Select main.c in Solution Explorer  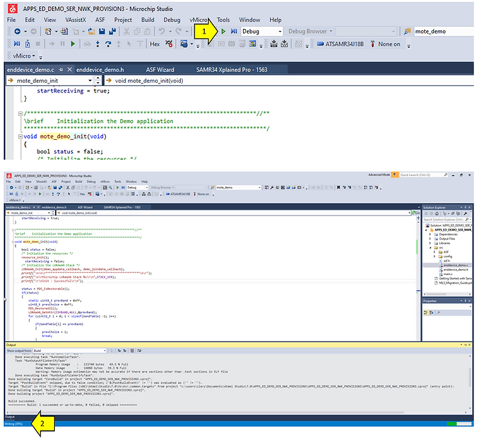click(448, 274)
